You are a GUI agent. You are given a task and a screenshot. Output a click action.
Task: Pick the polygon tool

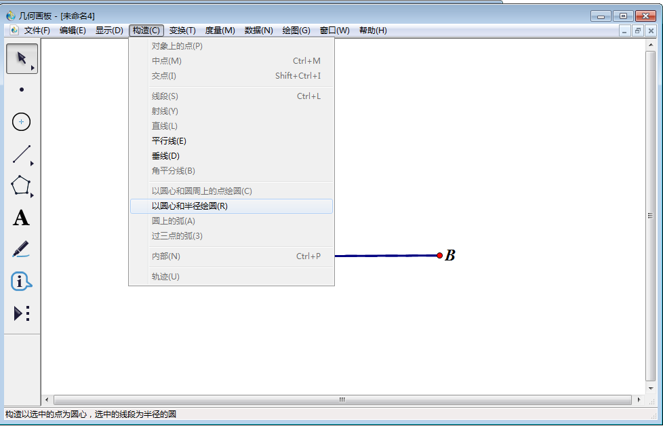[x=21, y=187]
